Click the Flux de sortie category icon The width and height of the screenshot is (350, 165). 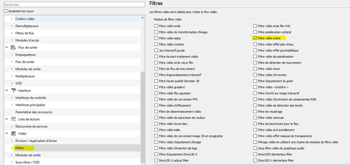point(13,48)
